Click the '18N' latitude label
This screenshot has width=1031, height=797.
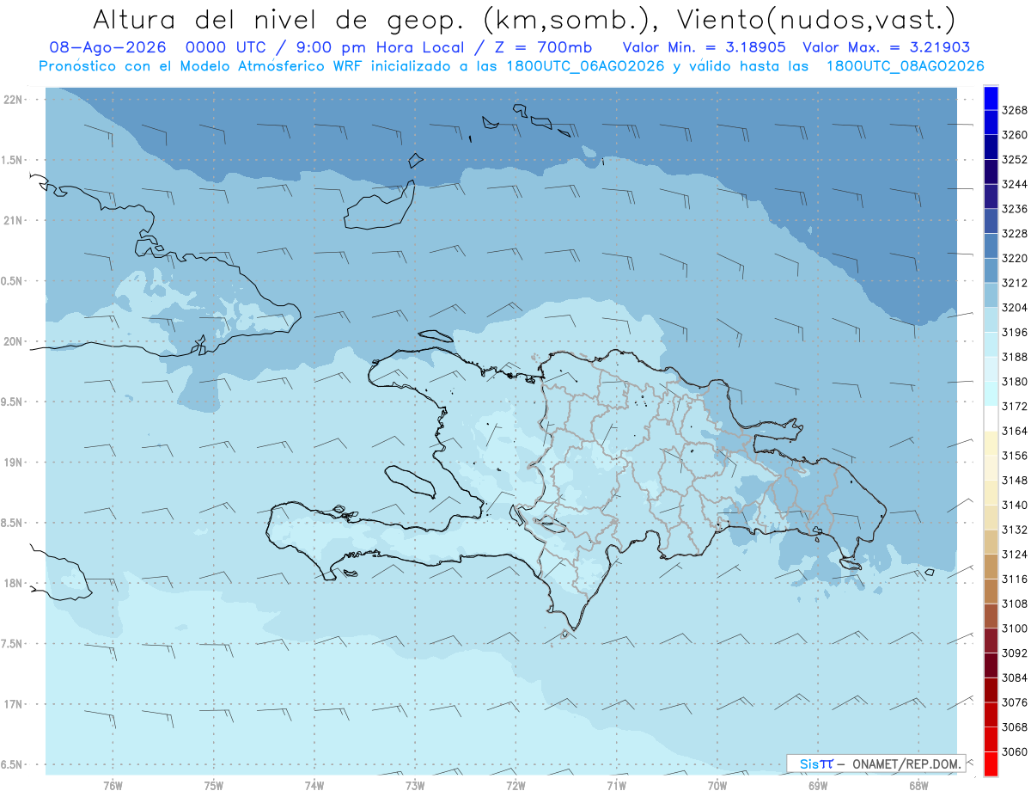(x=14, y=583)
